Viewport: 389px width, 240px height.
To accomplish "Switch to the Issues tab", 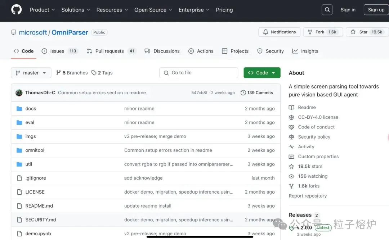I will pos(60,51).
